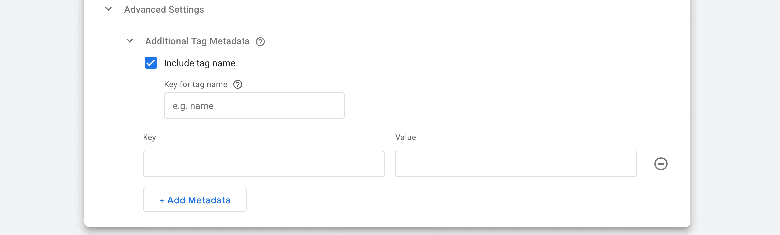Click the question mark beside Additional Tag Metadata
This screenshot has height=235, width=780.
pos(261,41)
